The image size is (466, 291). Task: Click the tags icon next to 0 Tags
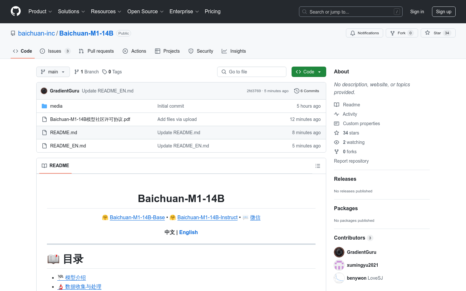(x=104, y=71)
